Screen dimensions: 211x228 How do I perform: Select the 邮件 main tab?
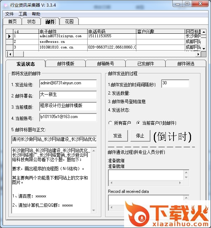click(50, 21)
